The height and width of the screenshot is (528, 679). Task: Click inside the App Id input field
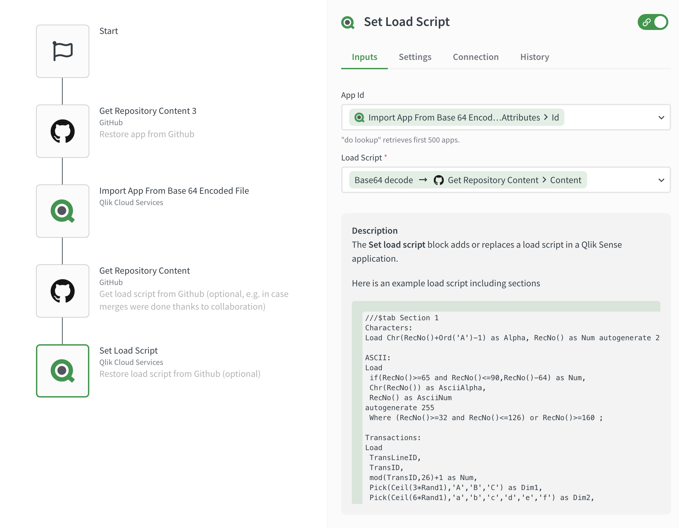[610, 118]
